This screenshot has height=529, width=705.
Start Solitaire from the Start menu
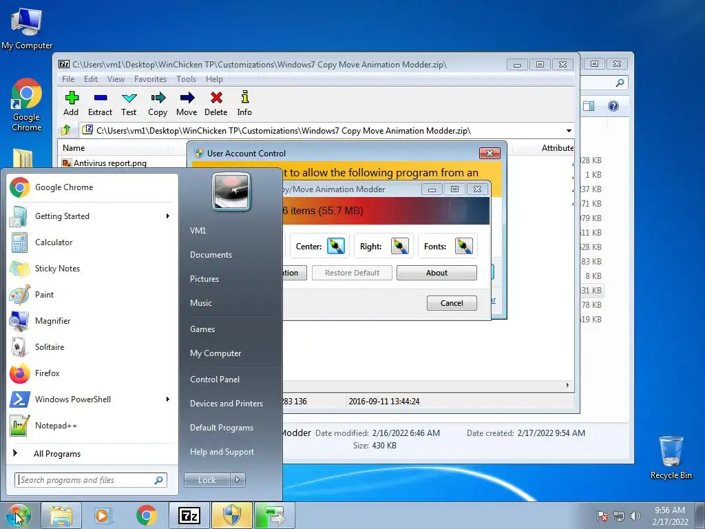(92, 347)
